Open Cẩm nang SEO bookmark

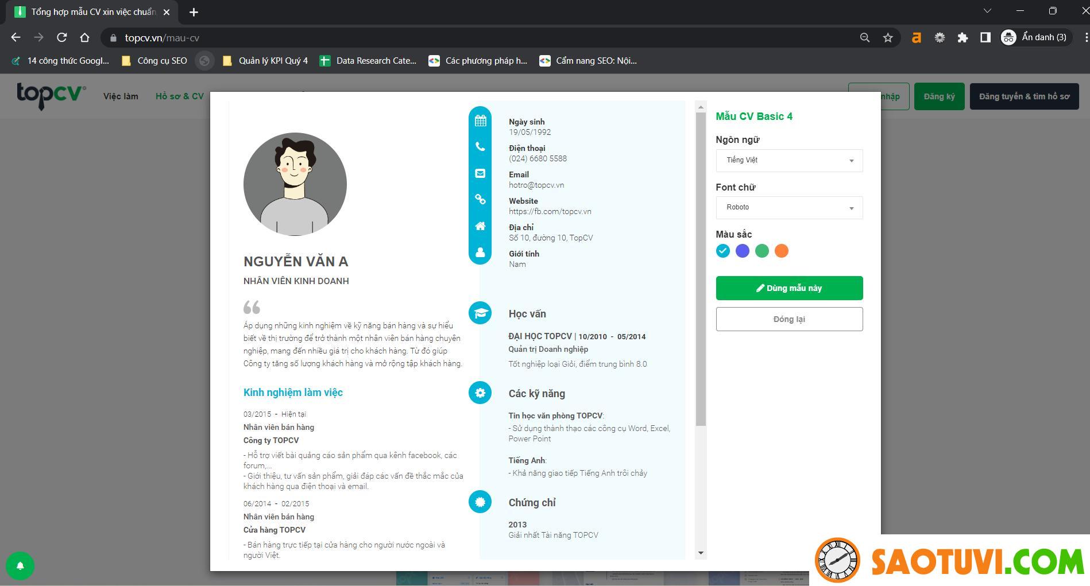588,61
